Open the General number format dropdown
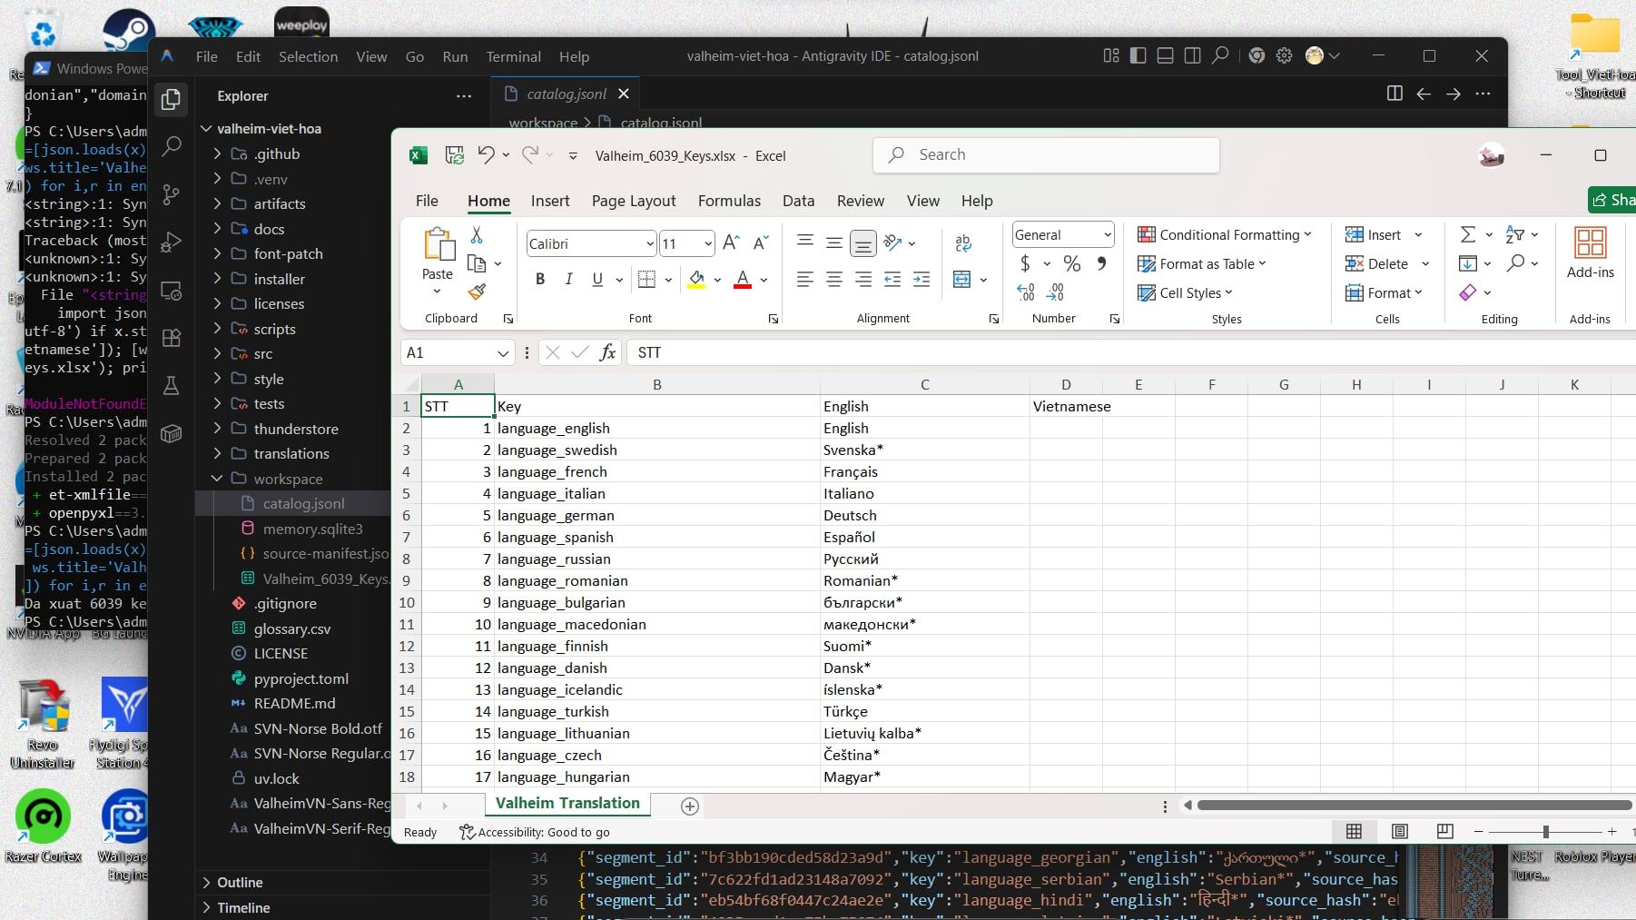This screenshot has width=1636, height=920. 1108,235
